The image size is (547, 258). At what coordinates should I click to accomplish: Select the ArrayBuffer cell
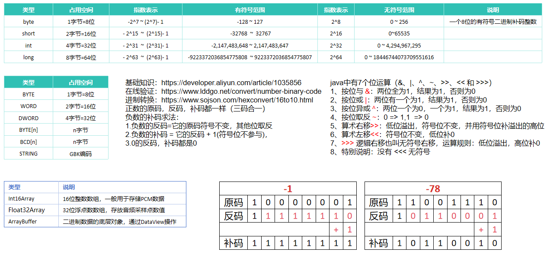(31, 222)
